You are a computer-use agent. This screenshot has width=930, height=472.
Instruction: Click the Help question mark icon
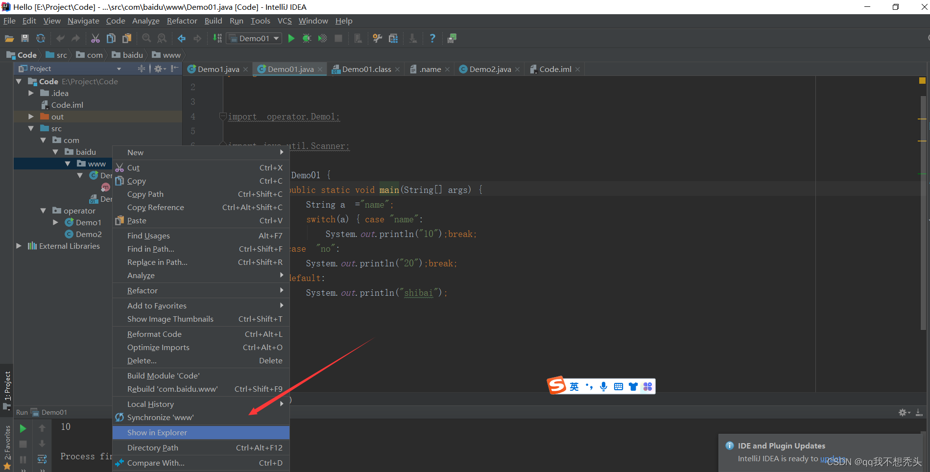432,38
